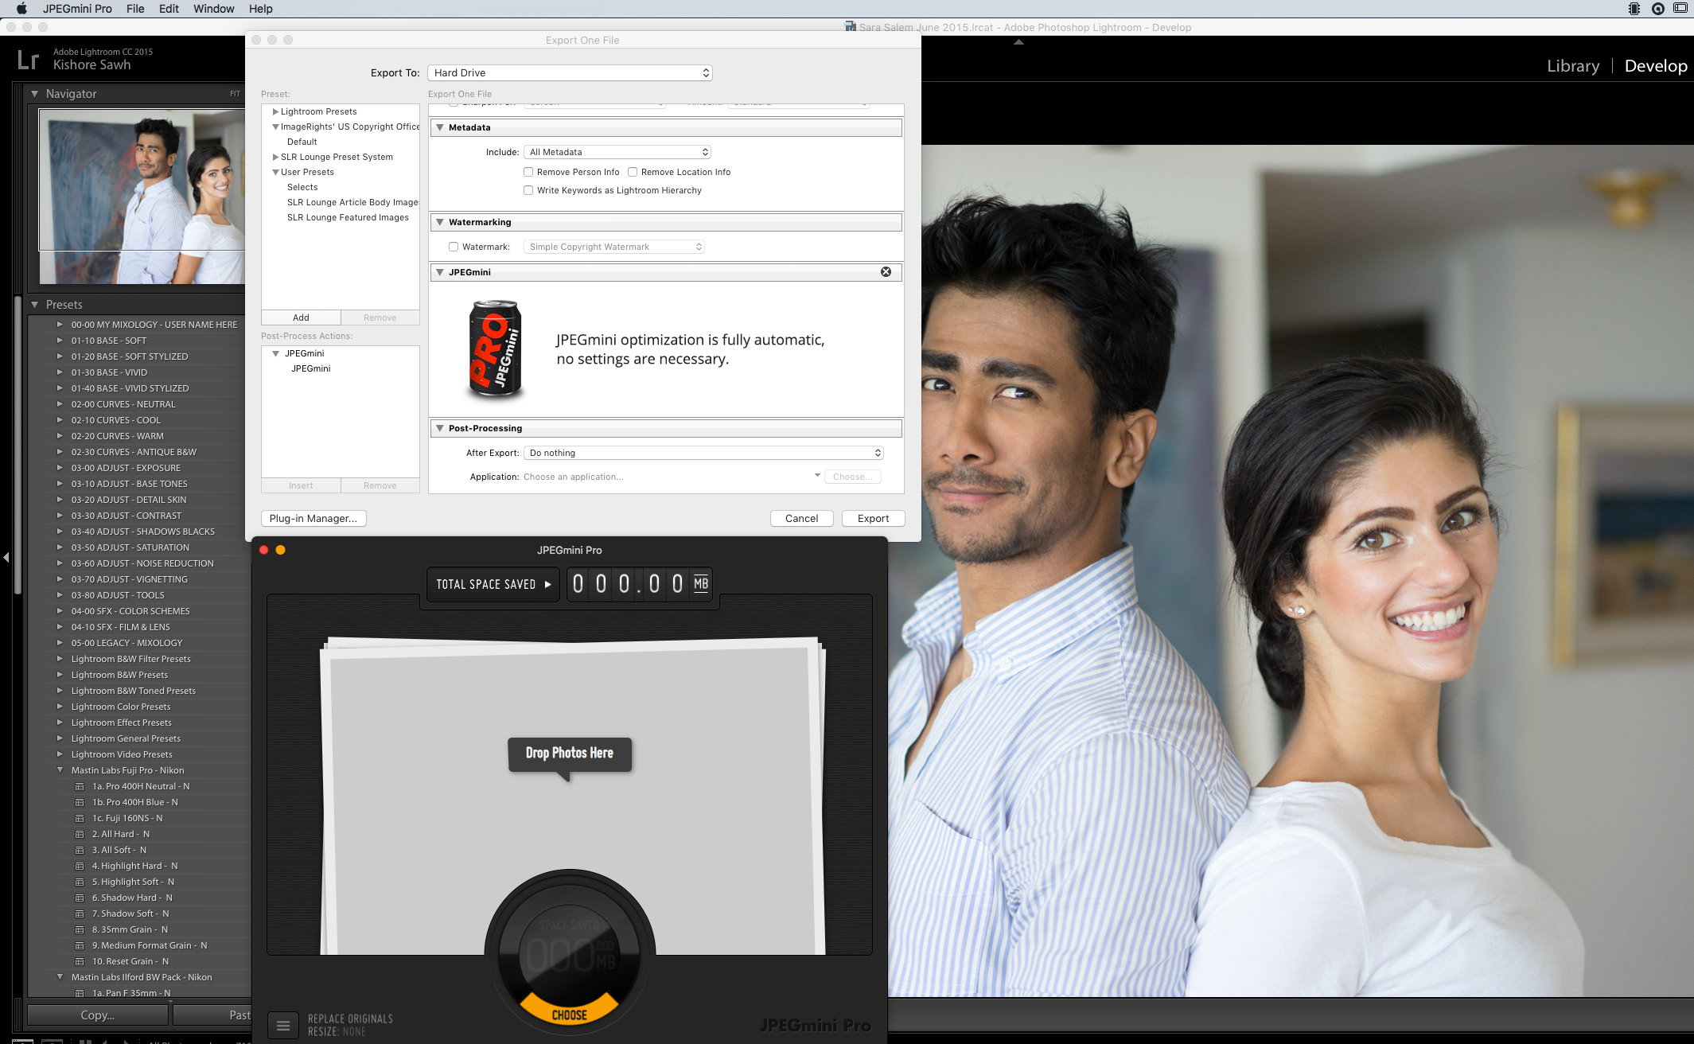
Task: Remove the JPEGmini section using its X icon
Action: [x=886, y=271]
